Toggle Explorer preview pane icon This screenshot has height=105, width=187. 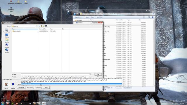tap(149, 17)
